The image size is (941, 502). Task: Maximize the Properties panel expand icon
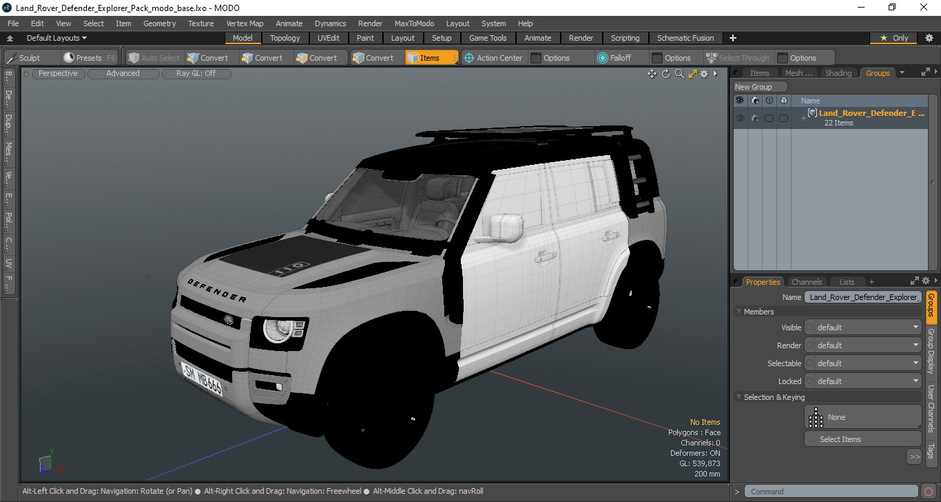(x=915, y=281)
